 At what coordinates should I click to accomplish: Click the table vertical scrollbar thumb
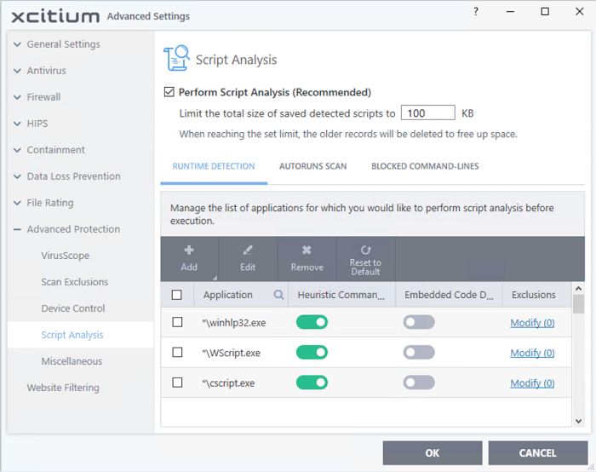point(578,304)
